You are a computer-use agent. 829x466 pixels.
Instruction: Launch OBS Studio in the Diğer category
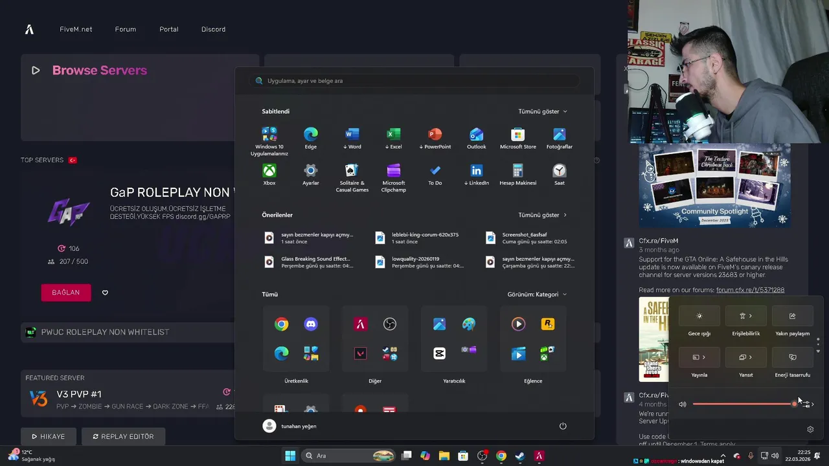click(x=390, y=324)
